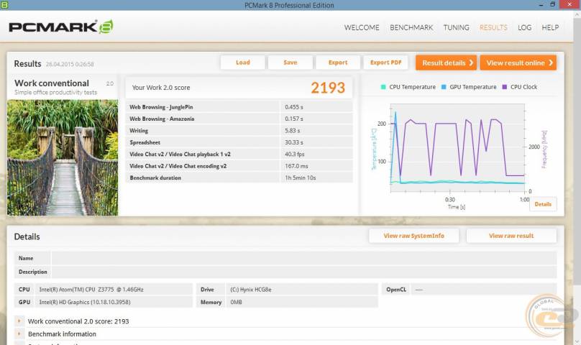Select the Benchmark duration row

tap(239, 178)
